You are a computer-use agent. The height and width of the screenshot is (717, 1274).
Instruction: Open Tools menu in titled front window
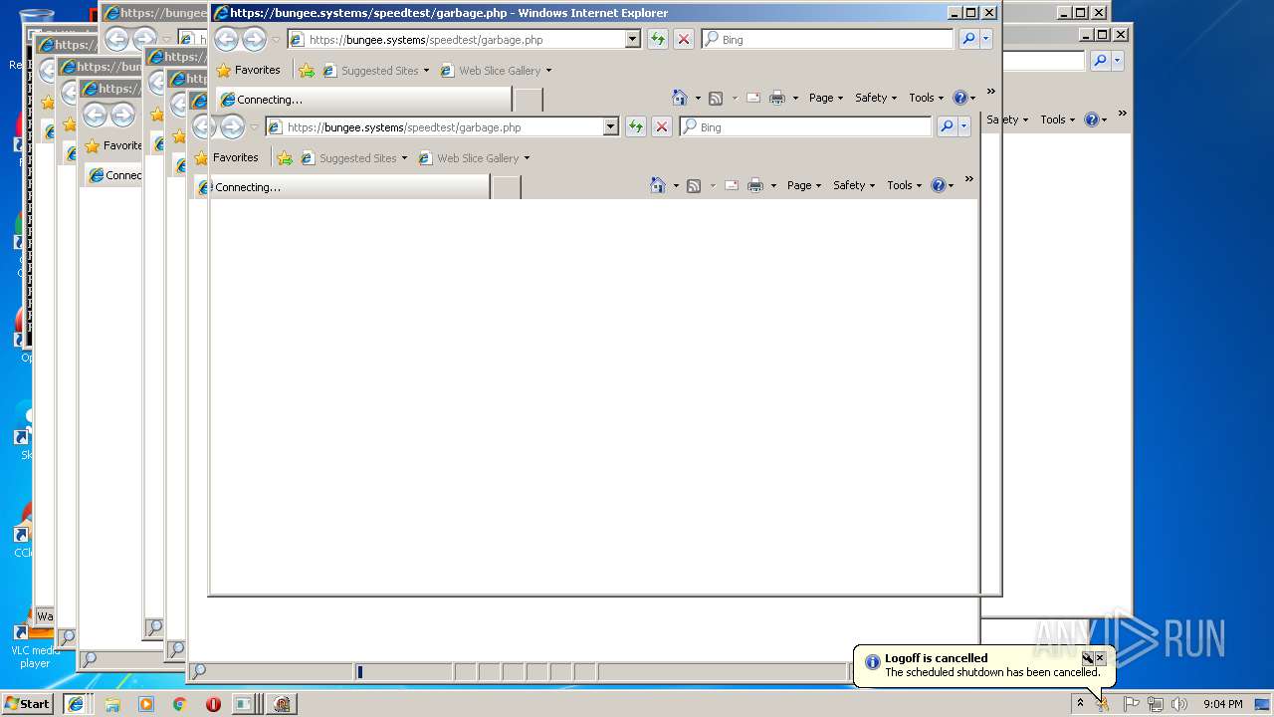coord(927,98)
